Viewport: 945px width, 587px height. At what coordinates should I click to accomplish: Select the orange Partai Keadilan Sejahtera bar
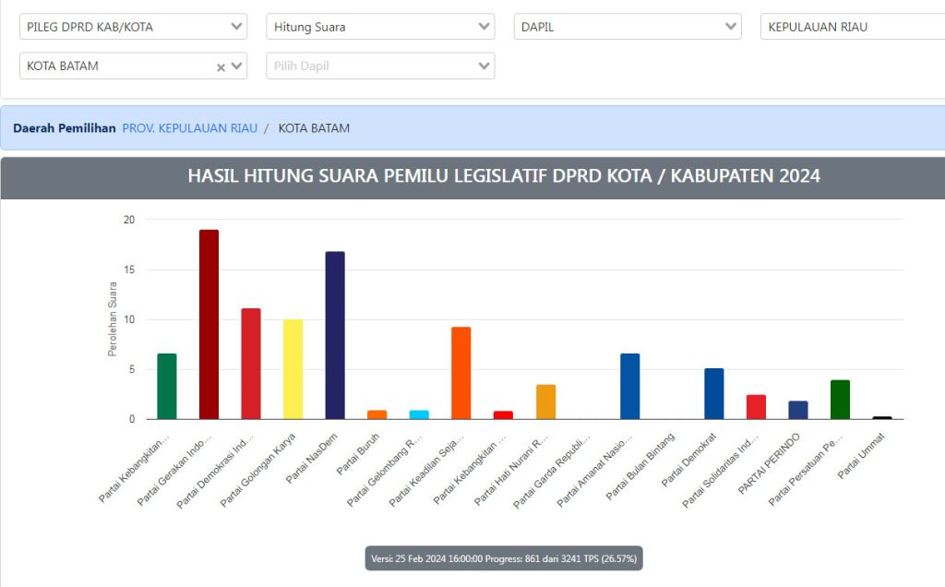coord(461,373)
